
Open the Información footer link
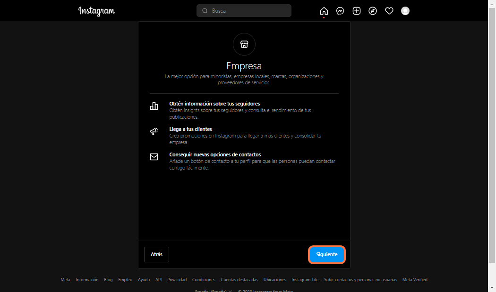87,280
